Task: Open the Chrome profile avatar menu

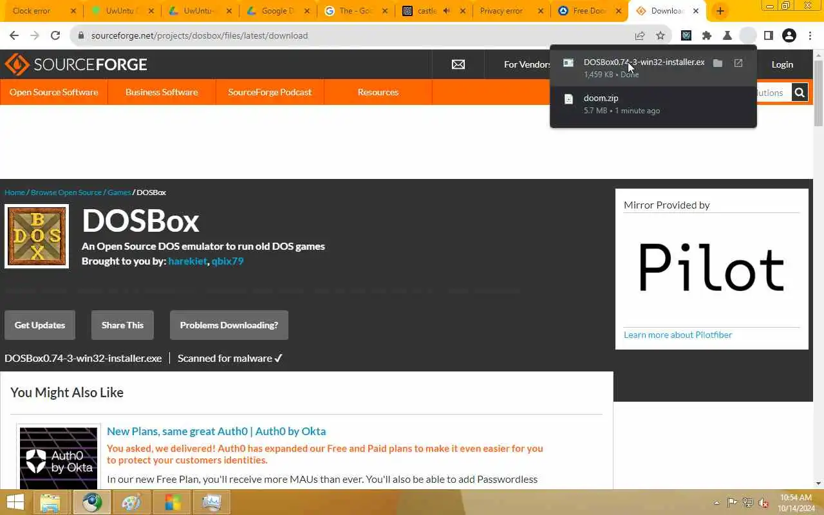Action: click(789, 35)
